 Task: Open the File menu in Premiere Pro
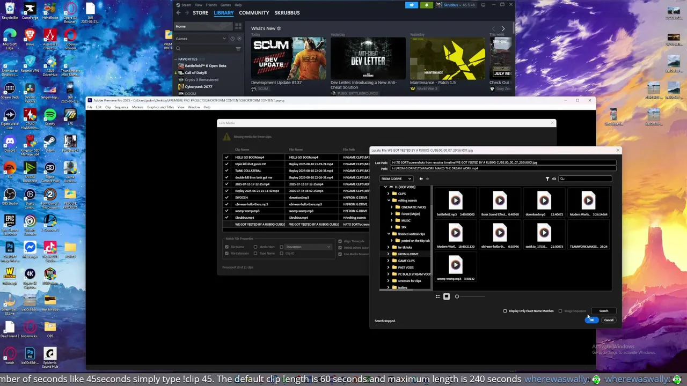coord(90,107)
